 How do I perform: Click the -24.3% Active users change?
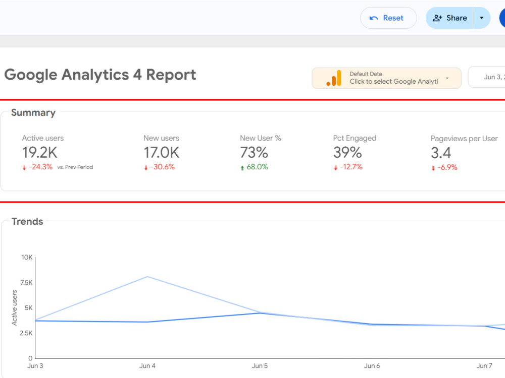point(40,167)
